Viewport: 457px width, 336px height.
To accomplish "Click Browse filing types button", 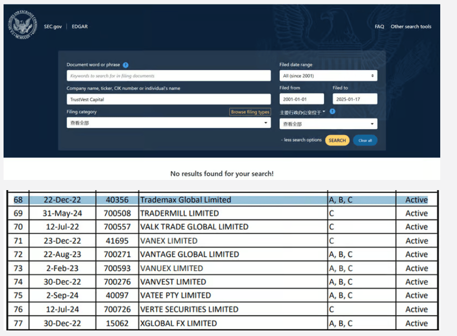I will (250, 112).
